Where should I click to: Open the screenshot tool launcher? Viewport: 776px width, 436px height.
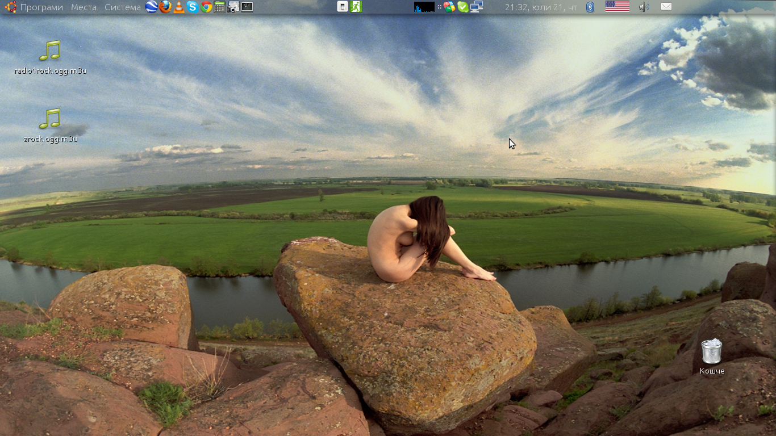point(233,7)
